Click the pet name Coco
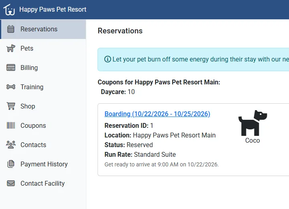The image size is (289, 209). tap(252, 141)
